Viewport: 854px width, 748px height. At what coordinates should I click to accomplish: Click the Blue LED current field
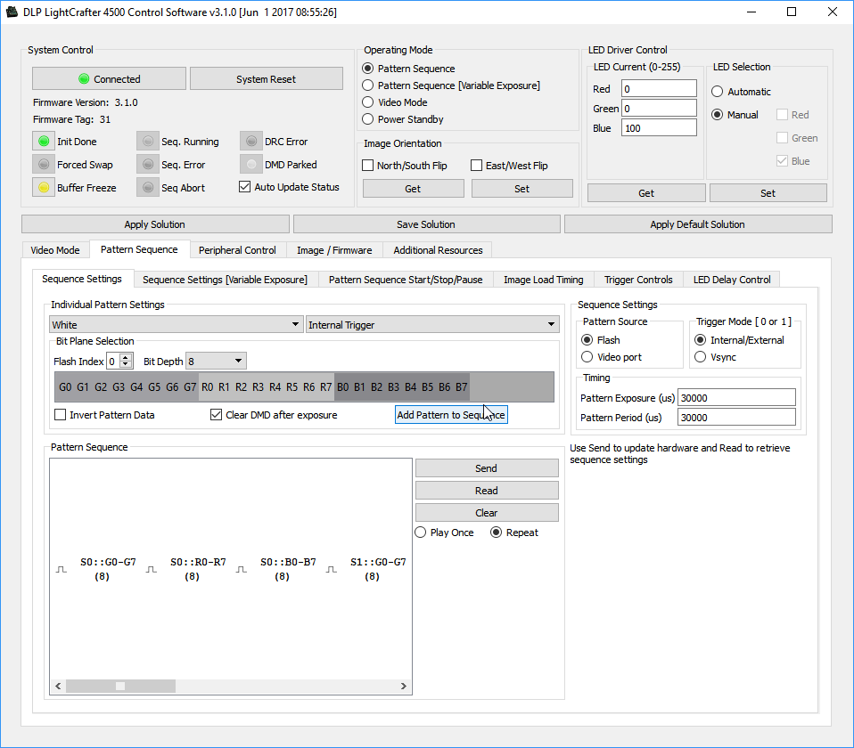(x=659, y=128)
